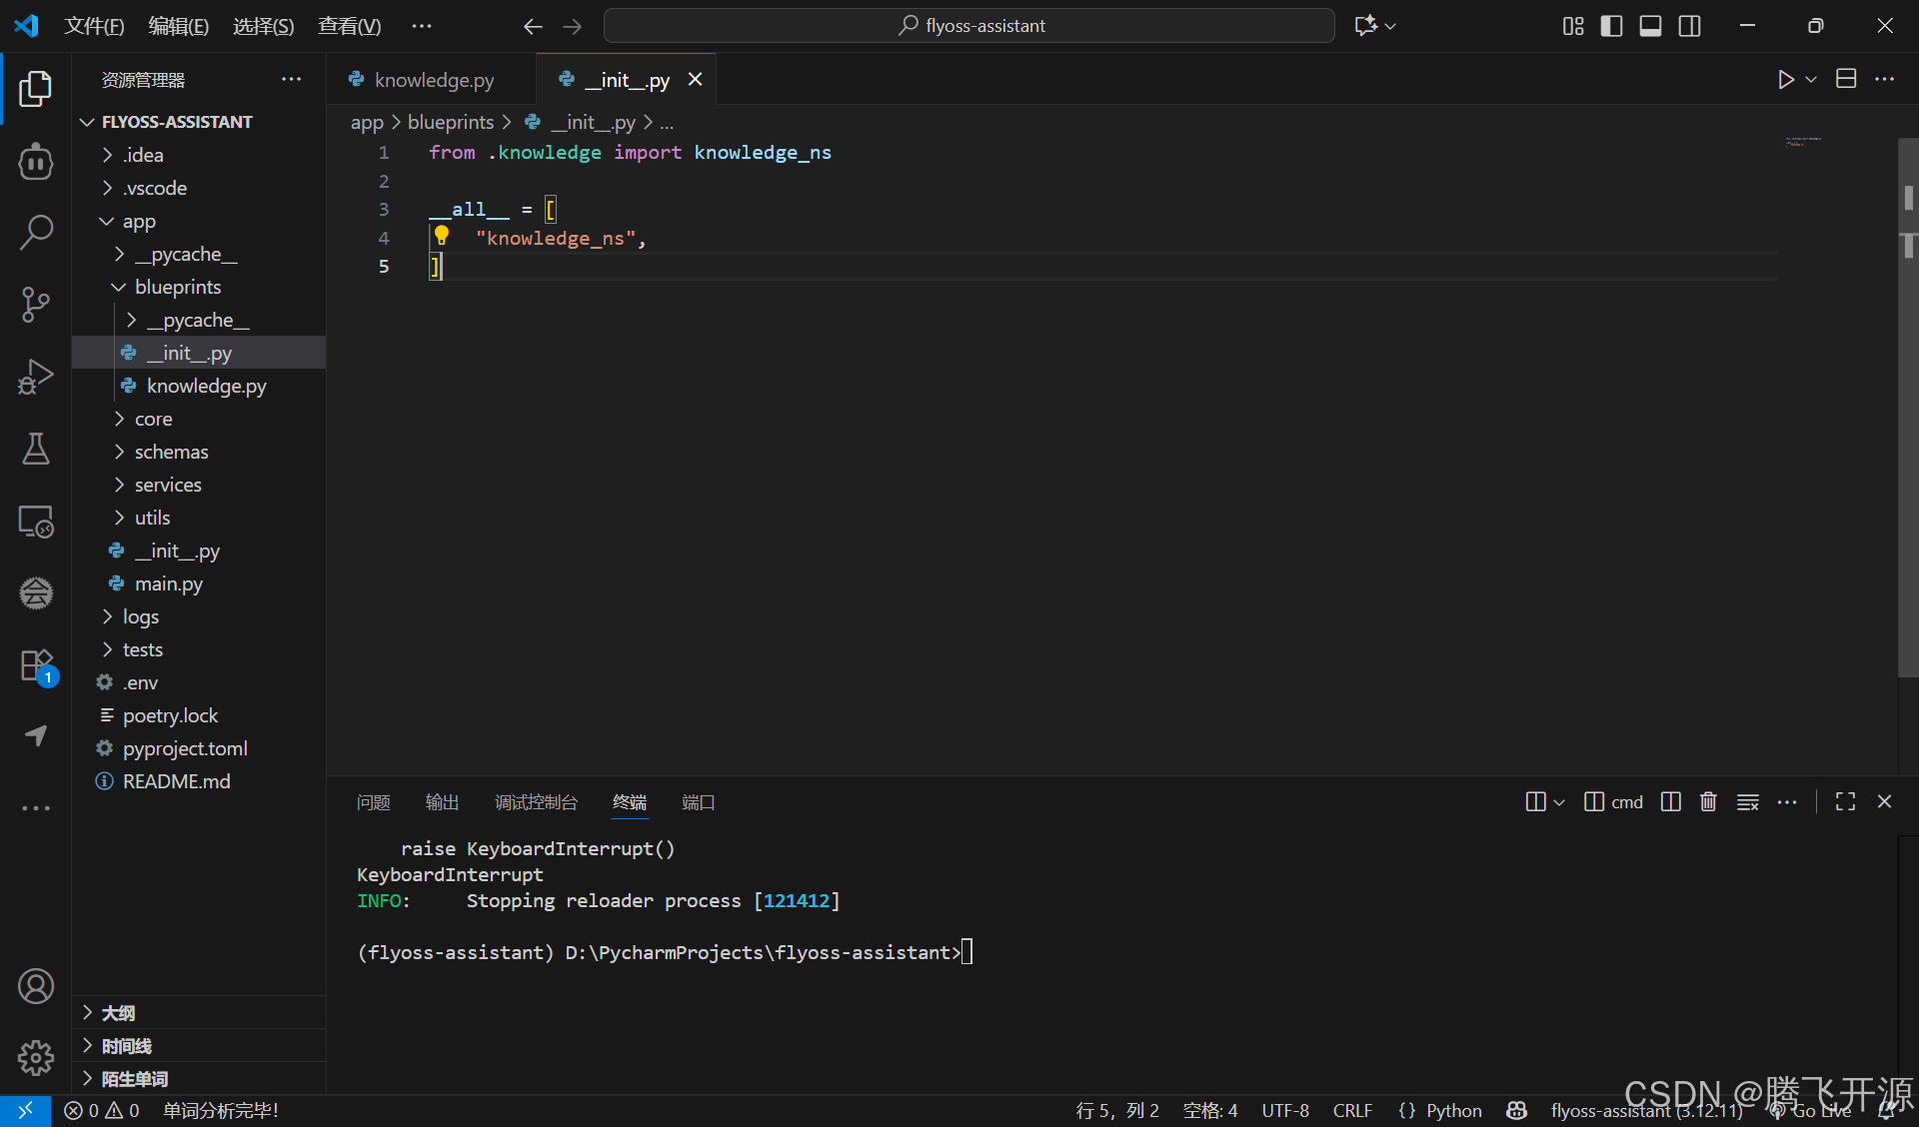
Task: Open the Accounts icon menu
Action: (x=36, y=986)
